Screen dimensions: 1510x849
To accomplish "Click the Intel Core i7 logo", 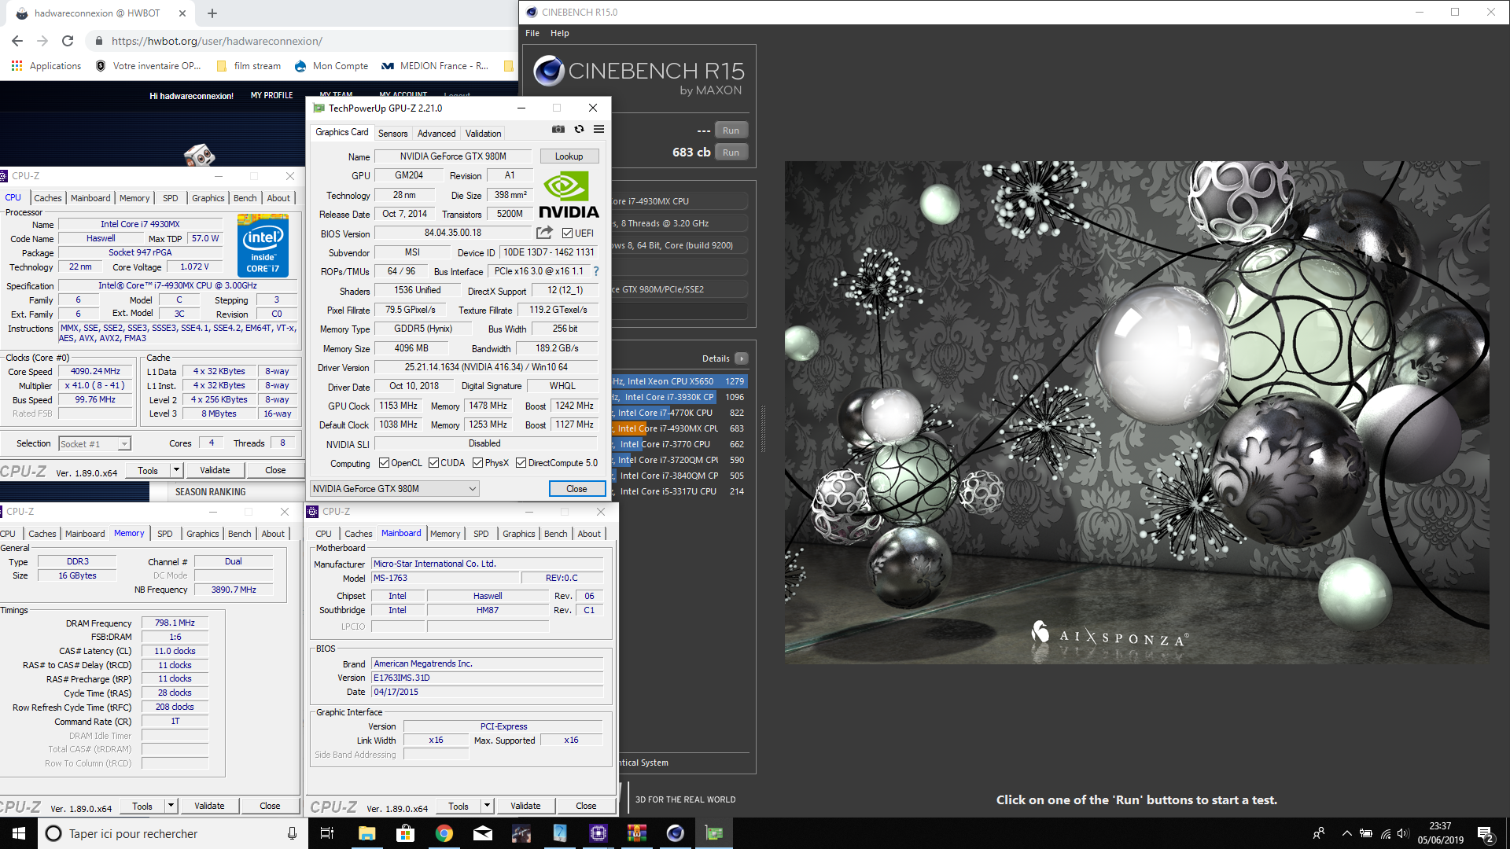I will click(x=263, y=245).
